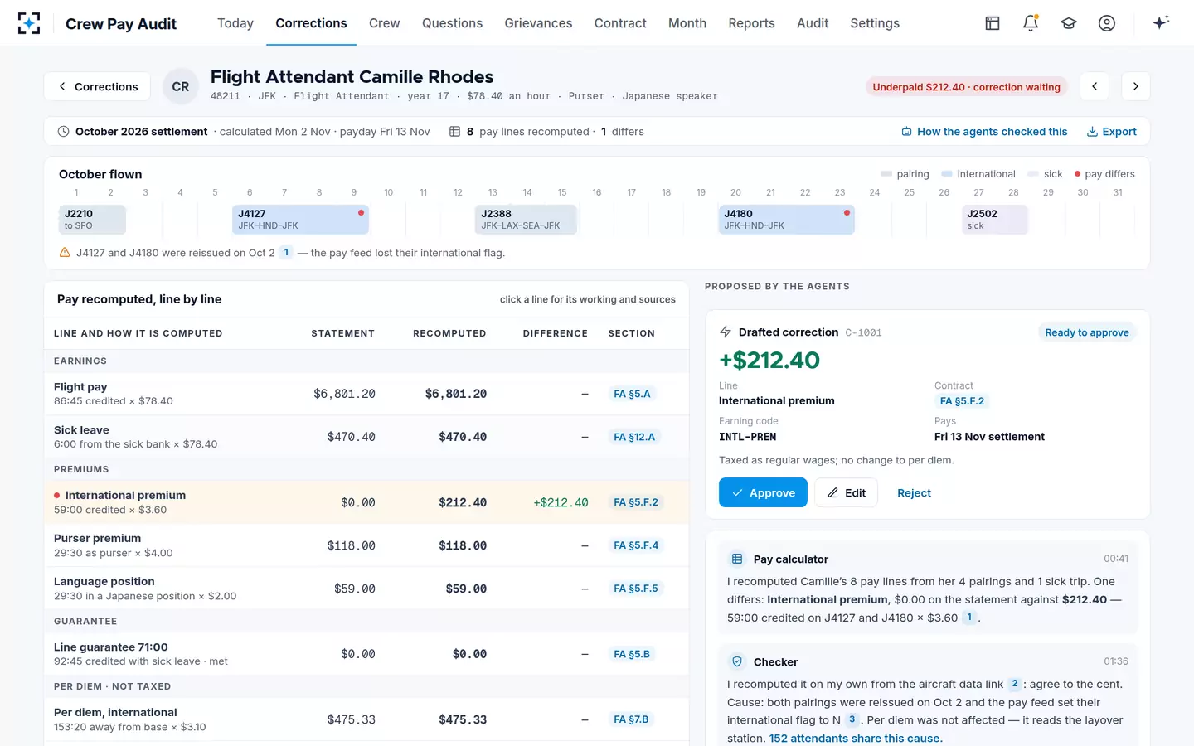Image resolution: width=1194 pixels, height=746 pixels.
Task: Go back to Corrections list
Action: click(97, 86)
